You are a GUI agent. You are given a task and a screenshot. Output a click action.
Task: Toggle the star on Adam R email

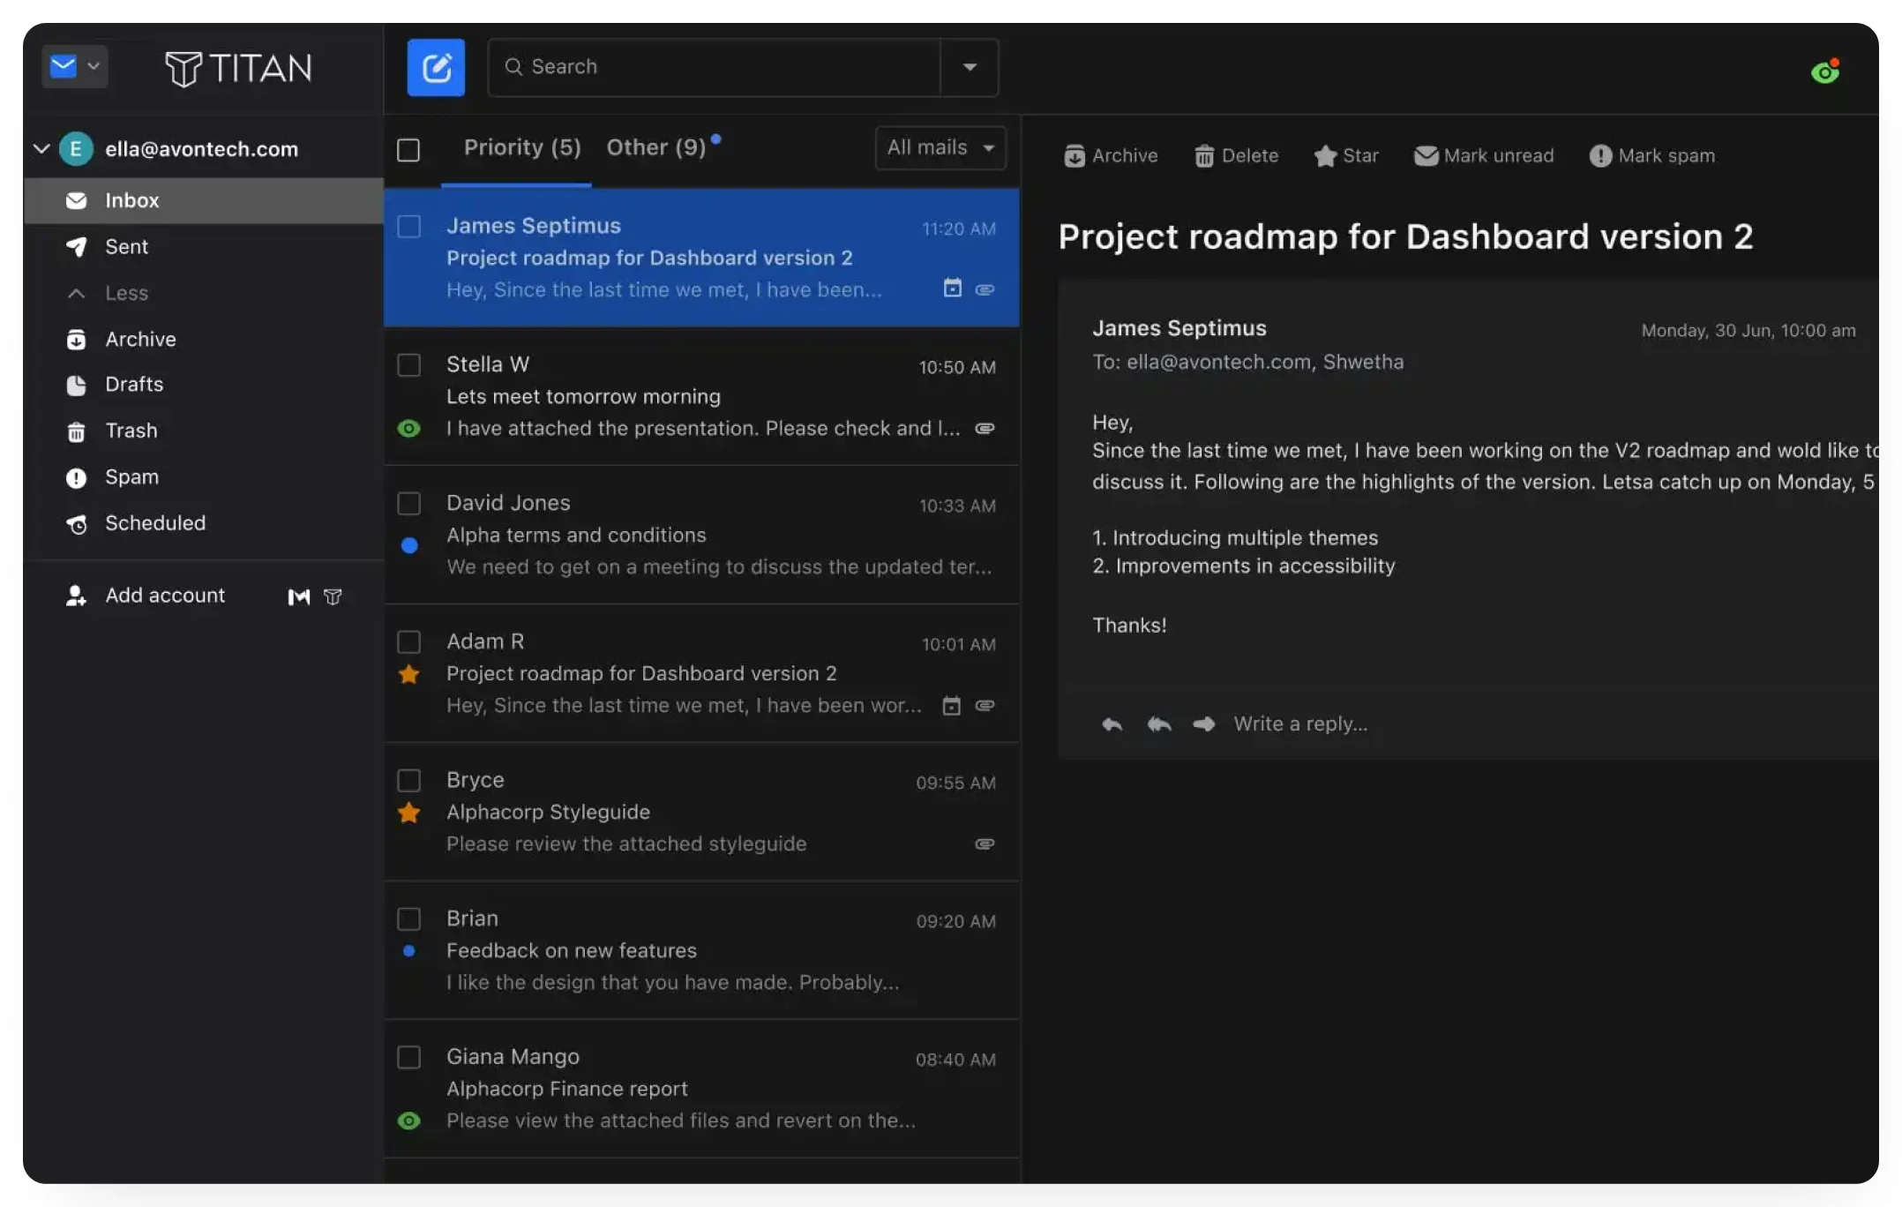coord(408,675)
